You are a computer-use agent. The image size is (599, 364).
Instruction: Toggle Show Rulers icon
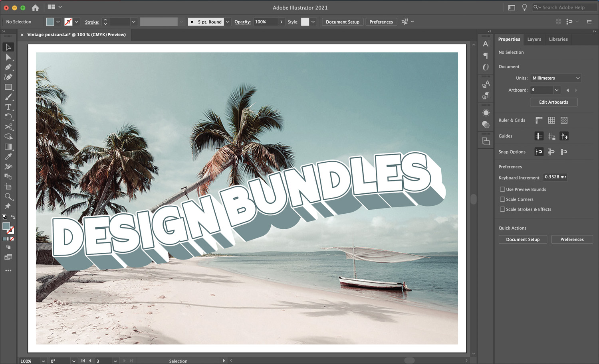tap(539, 120)
